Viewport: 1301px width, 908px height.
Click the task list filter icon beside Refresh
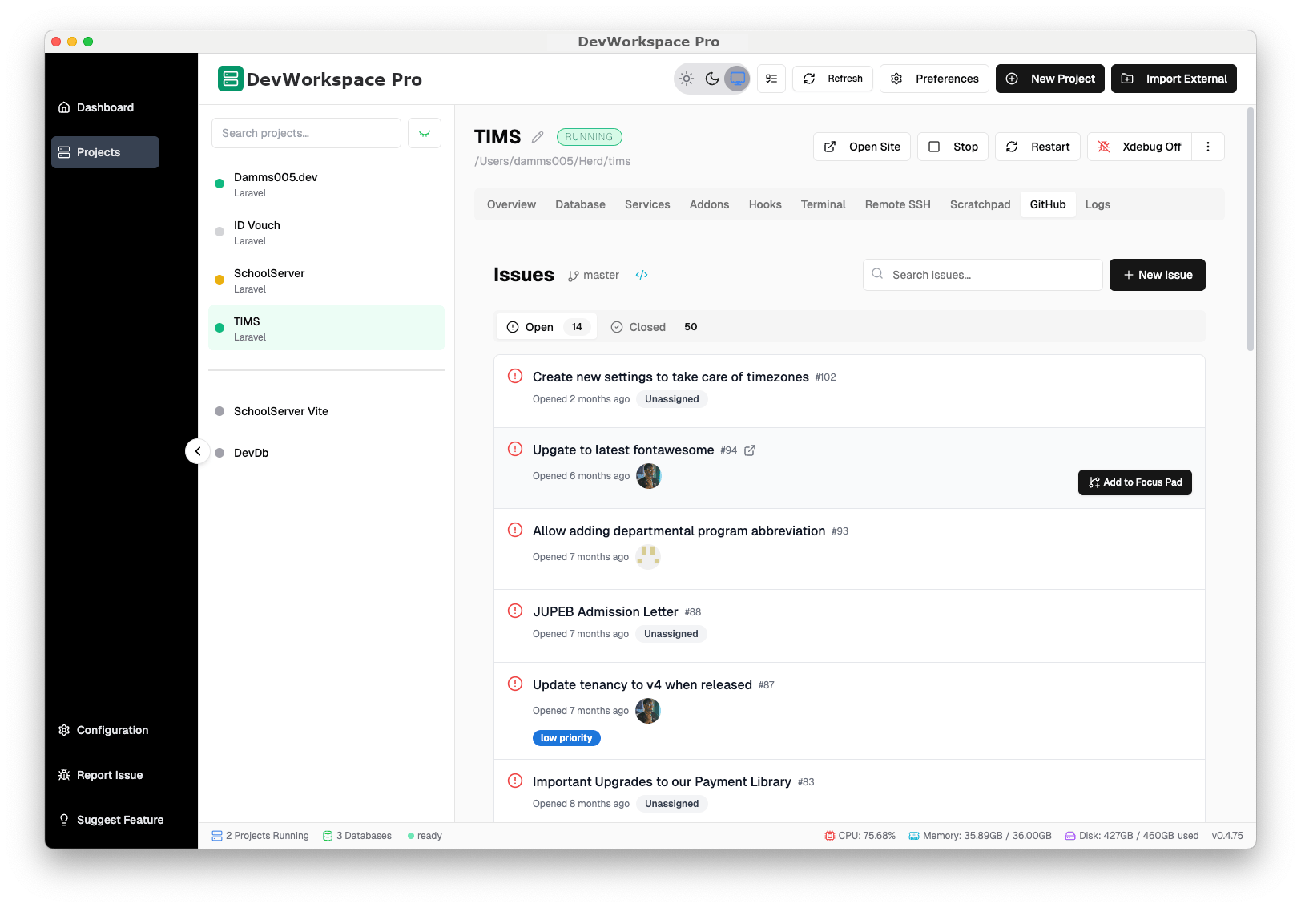pyautogui.click(x=771, y=79)
